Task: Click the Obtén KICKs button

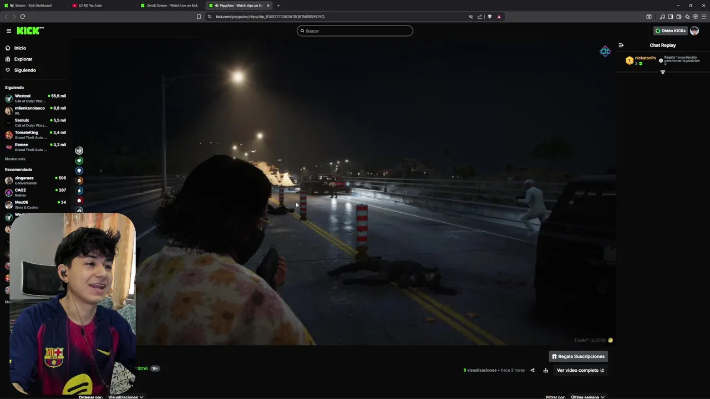Action: (671, 31)
